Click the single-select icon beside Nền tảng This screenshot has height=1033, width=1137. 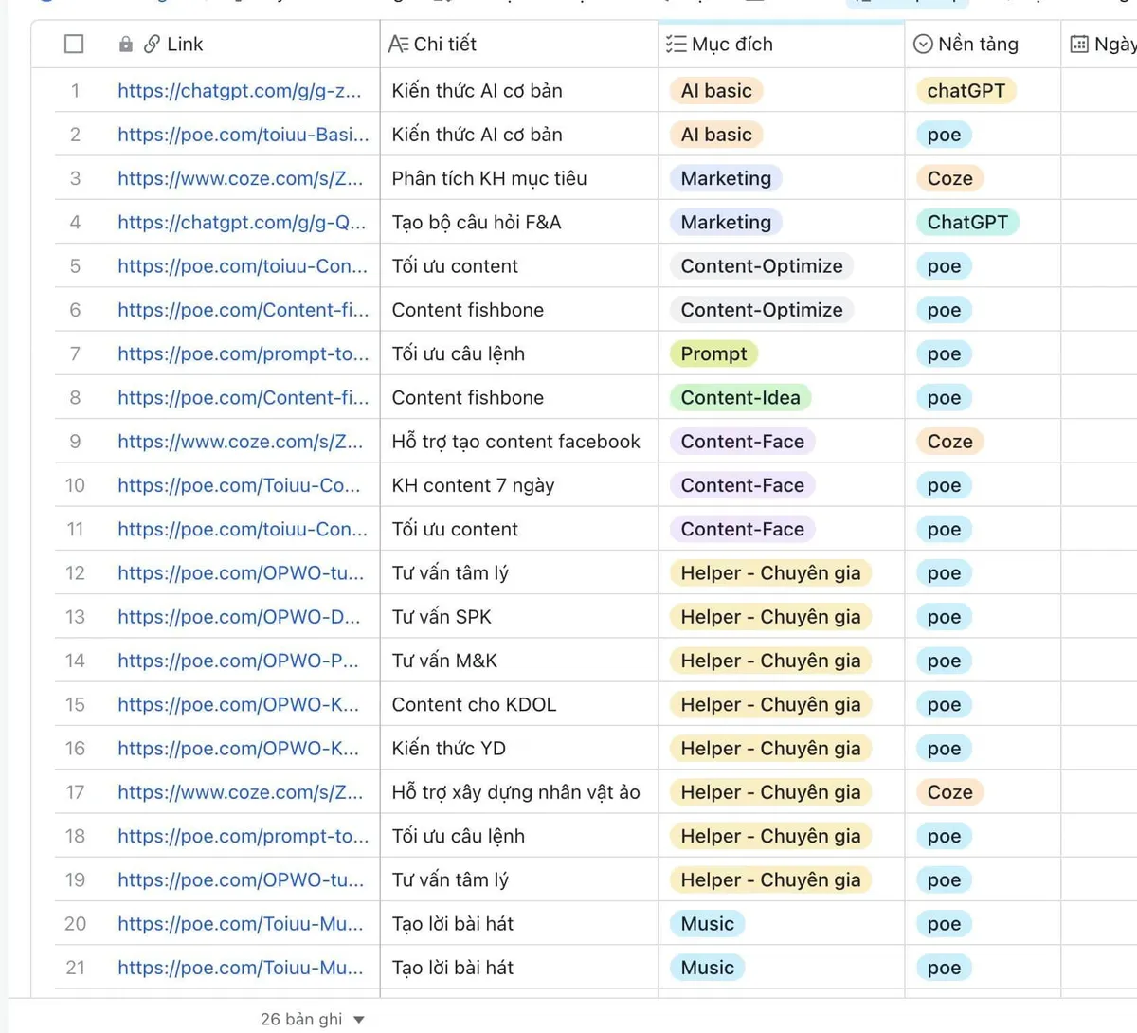coord(923,45)
